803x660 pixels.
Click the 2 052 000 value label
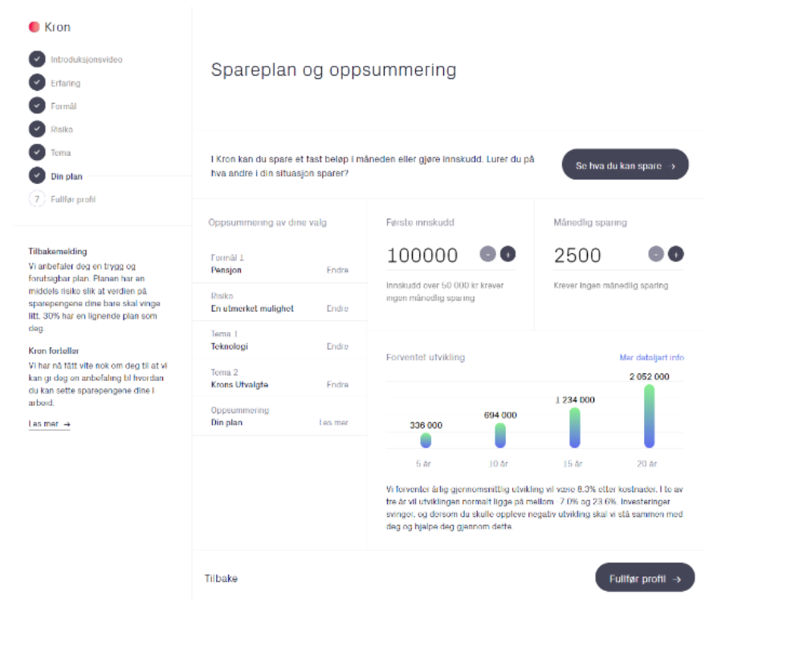tap(650, 377)
